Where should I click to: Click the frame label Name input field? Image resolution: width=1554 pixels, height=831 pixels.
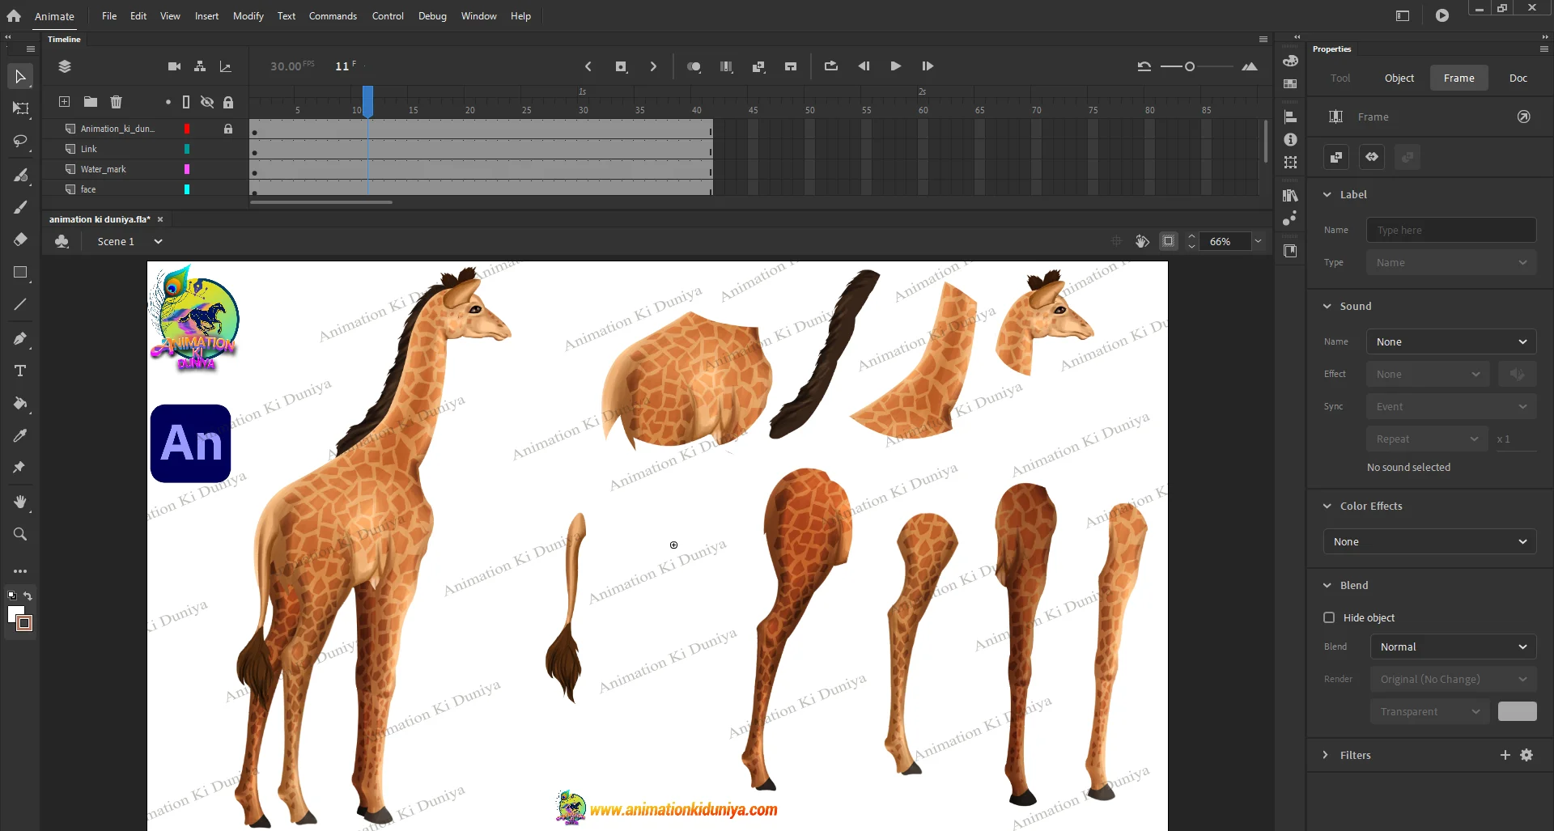1450,230
